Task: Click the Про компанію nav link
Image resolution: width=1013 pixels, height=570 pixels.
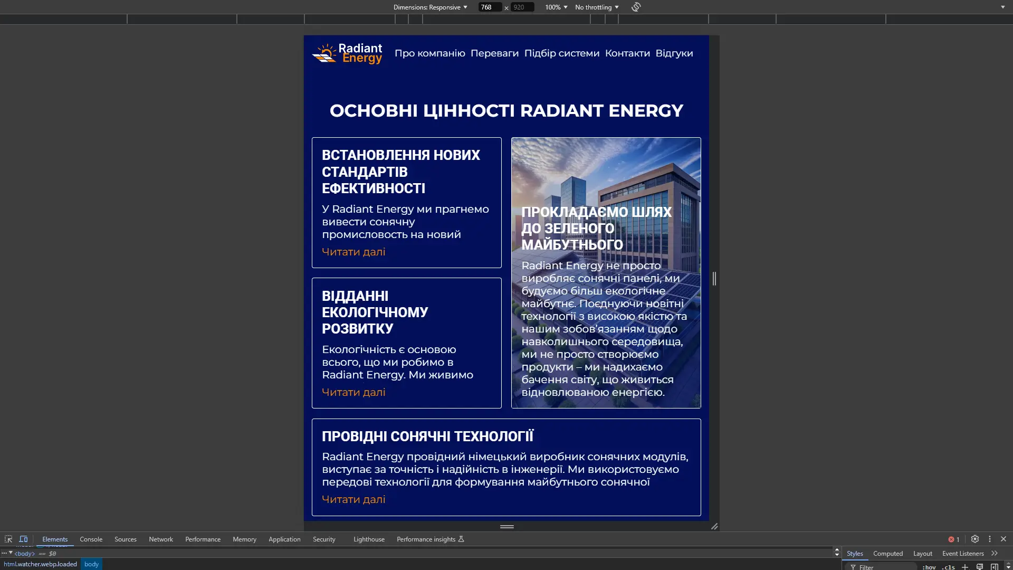Action: click(x=430, y=53)
